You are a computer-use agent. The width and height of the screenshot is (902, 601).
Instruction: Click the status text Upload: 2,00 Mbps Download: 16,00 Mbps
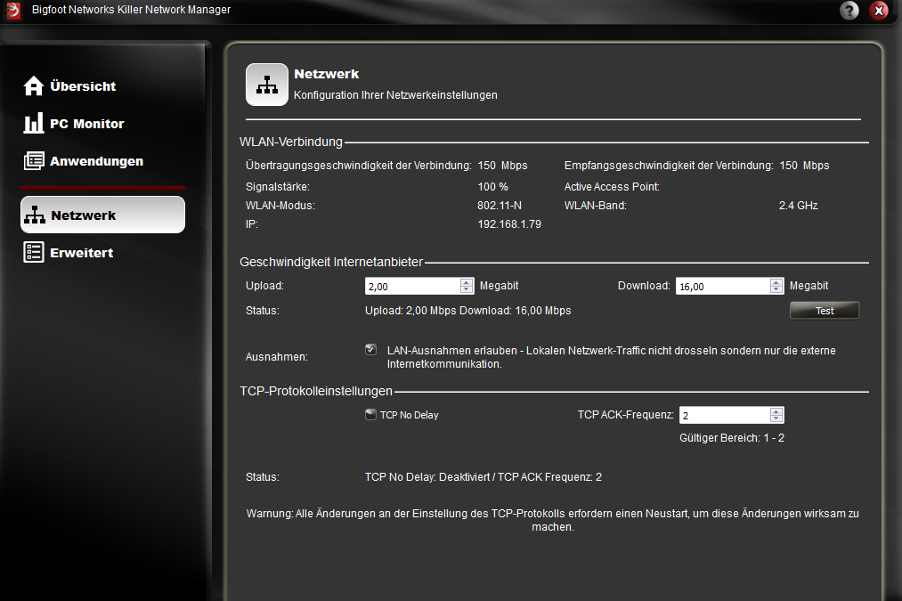click(467, 311)
